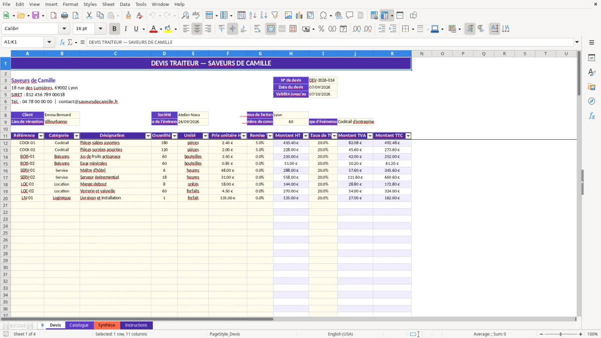Toggle Align Left

pos(186,29)
